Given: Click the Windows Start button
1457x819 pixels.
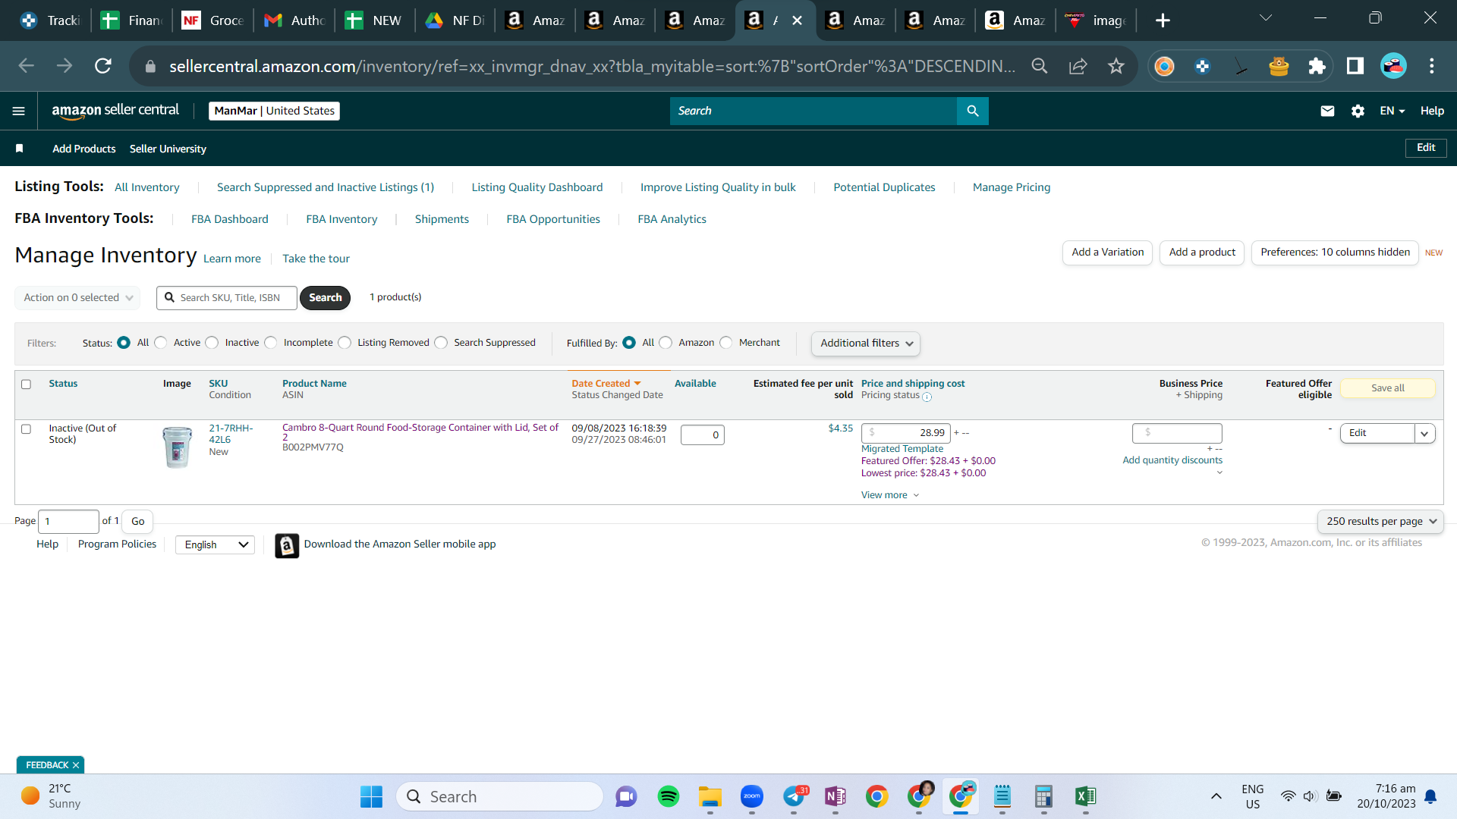Looking at the screenshot, I should click(371, 796).
